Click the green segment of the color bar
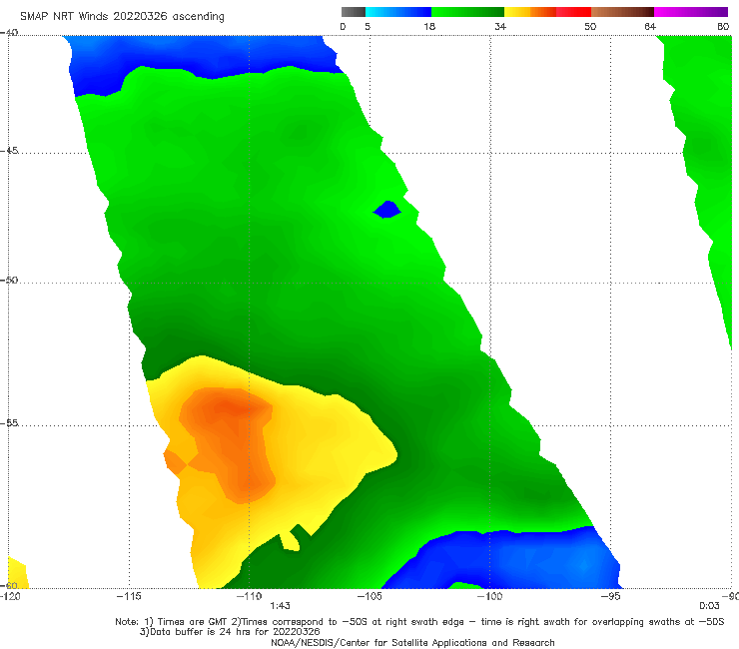The width and height of the screenshot is (739, 649). coord(467,12)
